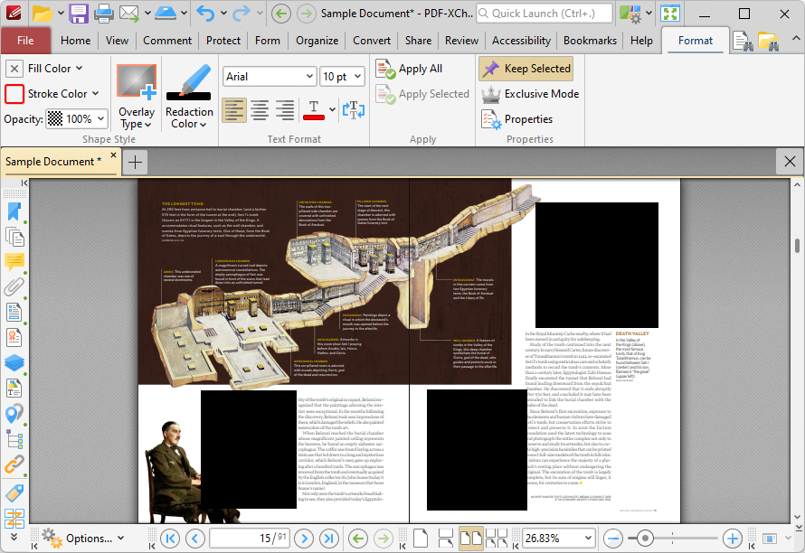Print the document using the printer icon

click(103, 14)
